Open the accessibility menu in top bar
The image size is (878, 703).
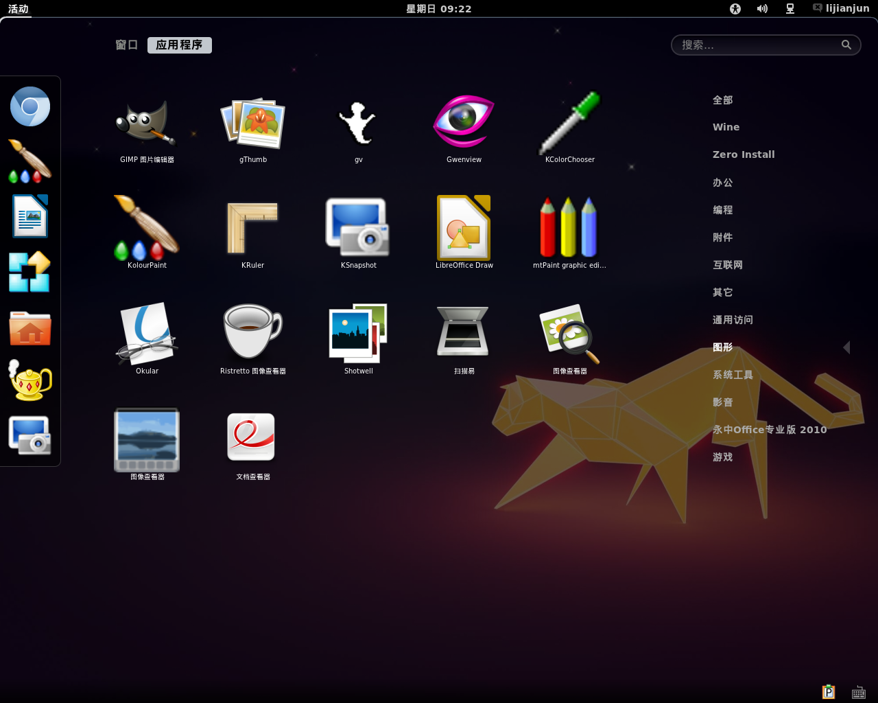point(735,8)
